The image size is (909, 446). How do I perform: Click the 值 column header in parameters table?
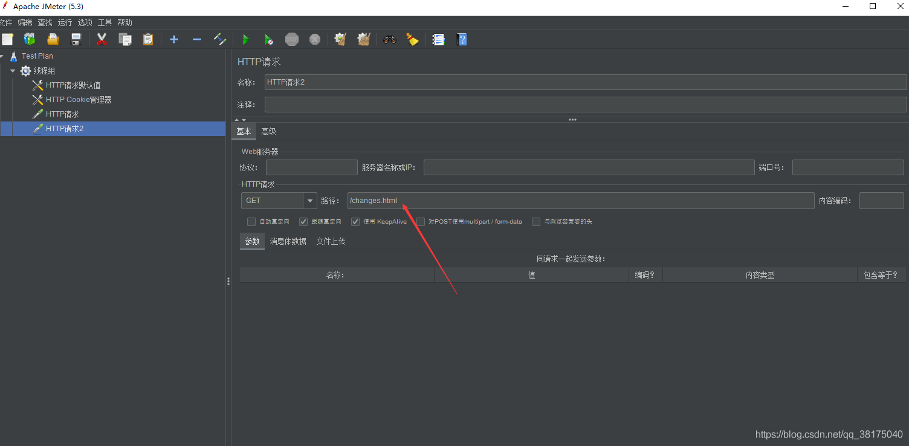[x=531, y=275]
